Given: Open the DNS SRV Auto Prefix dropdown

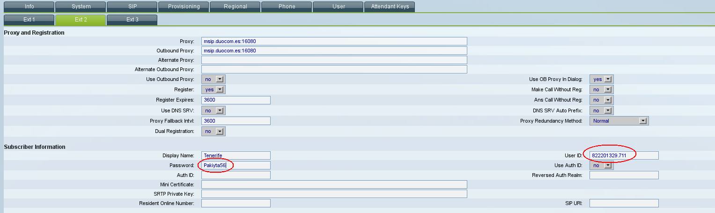Looking at the screenshot, I should [x=602, y=110].
